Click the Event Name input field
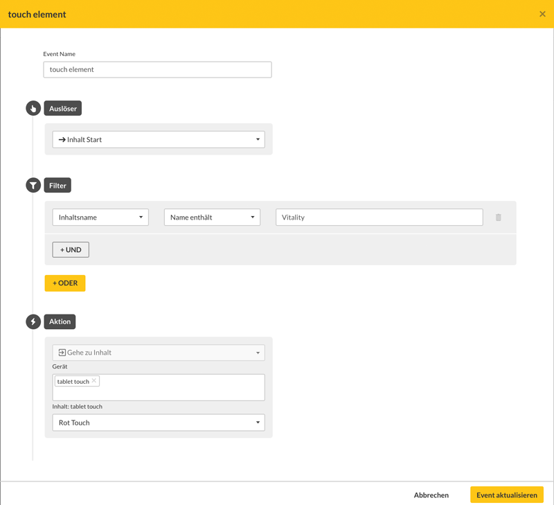Screen dimensions: 554x505 [157, 69]
